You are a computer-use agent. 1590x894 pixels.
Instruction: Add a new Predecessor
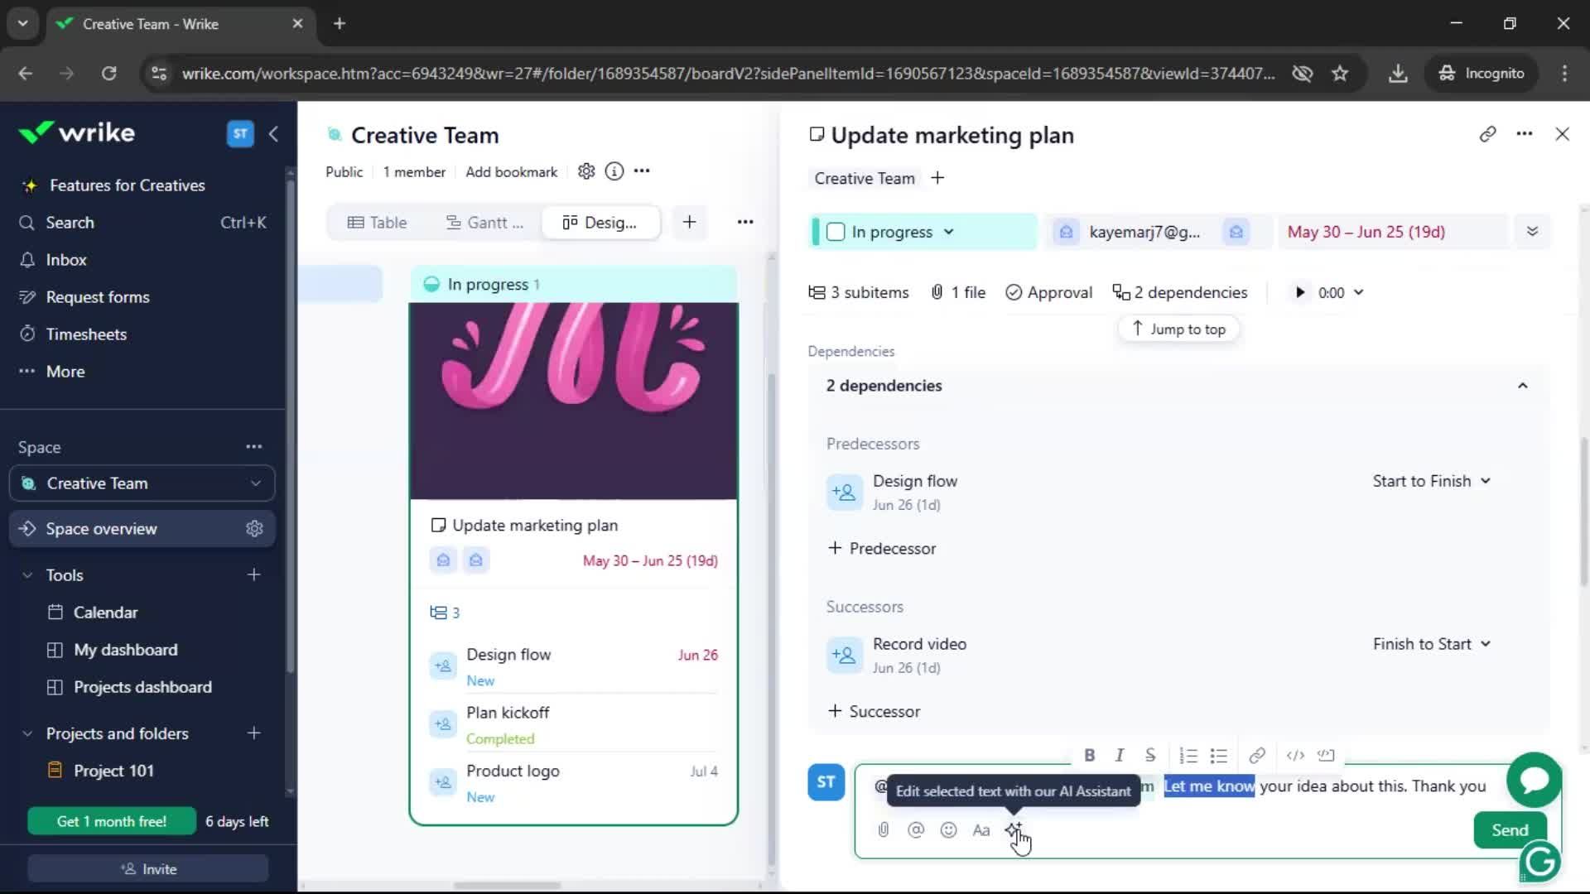point(882,548)
